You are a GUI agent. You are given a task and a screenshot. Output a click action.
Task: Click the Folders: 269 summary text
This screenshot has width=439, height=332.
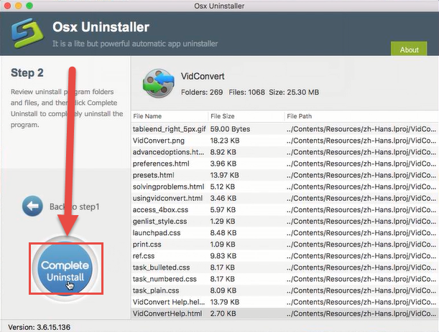click(202, 93)
